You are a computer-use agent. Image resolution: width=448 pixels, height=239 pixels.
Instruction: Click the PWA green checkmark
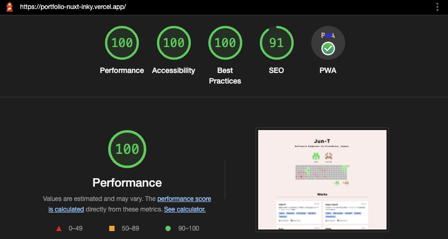(x=328, y=49)
